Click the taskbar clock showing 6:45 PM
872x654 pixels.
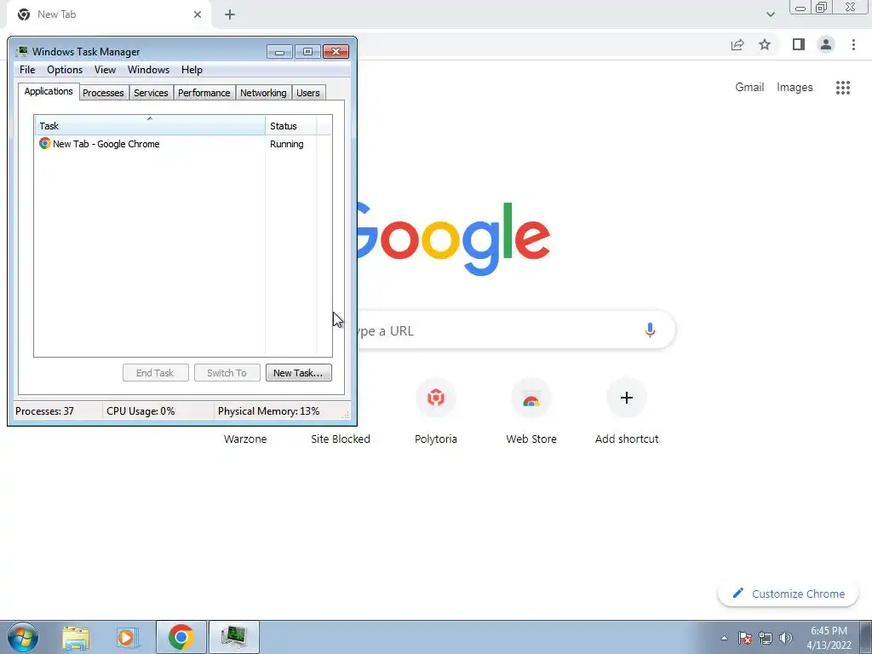[829, 638]
